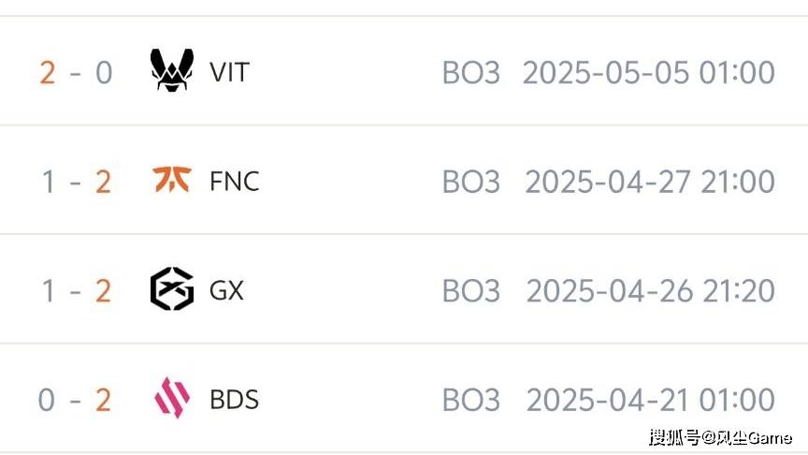The width and height of the screenshot is (808, 455).
Task: Click the GIANTX hexagon logo
Action: pos(172,289)
